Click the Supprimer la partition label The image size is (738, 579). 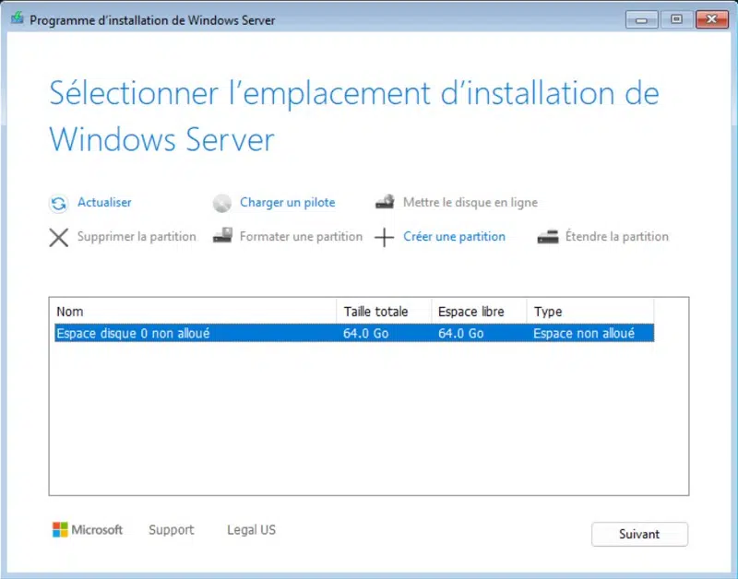[x=137, y=236]
